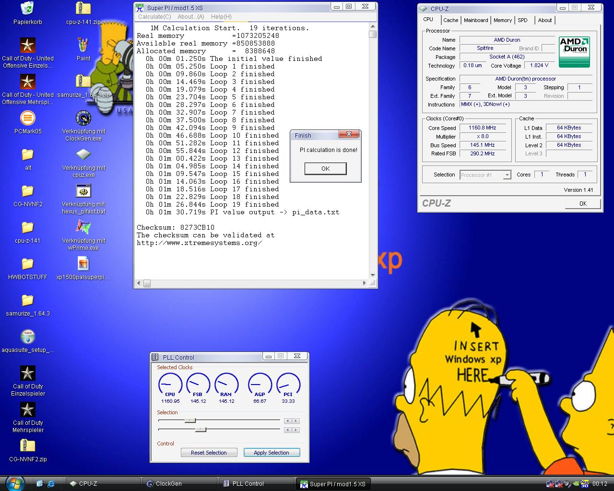Switch to the SPD tab in CPU-Z
The width and height of the screenshot is (614, 491).
(522, 20)
